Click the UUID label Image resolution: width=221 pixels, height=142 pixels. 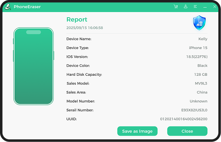coord(72,119)
